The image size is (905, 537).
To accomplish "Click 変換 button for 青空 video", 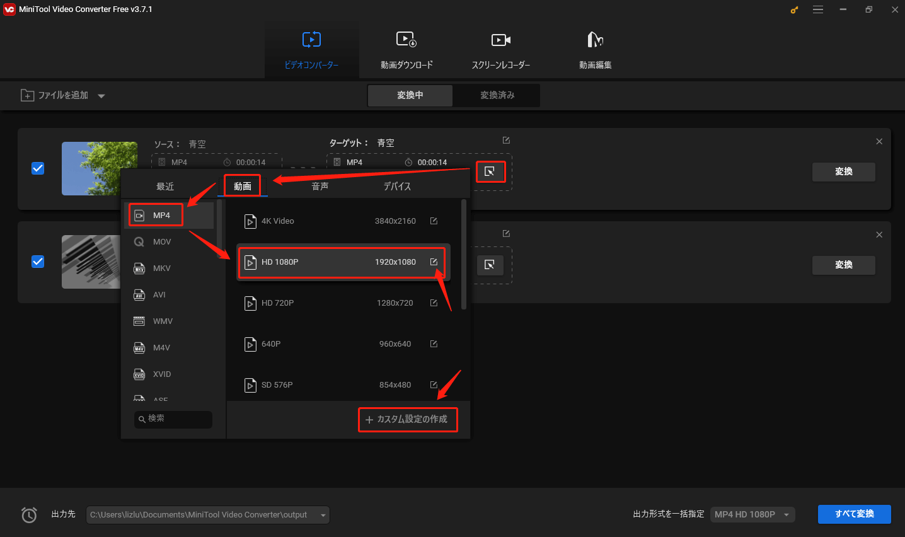I will pos(843,171).
